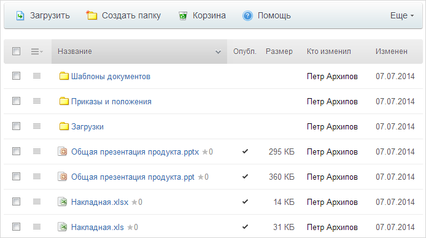Click the Excel icon of Накладная.xlsx
Image resolution: width=426 pixels, height=238 pixels.
click(x=63, y=202)
